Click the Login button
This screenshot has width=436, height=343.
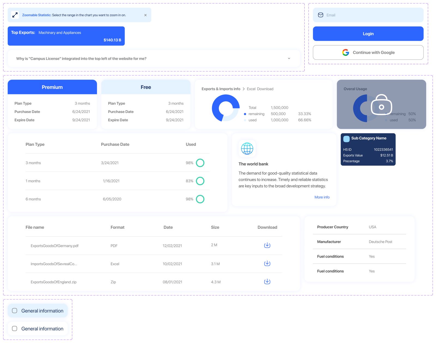[x=368, y=33]
